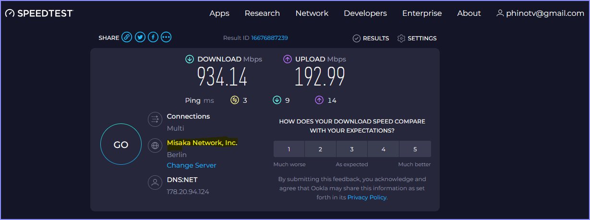The width and height of the screenshot is (590, 220).
Task: Open more share options ellipsis icon
Action: pos(166,37)
